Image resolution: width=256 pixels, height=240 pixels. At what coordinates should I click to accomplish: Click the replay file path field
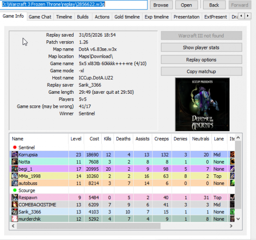pyautogui.click(x=74, y=5)
